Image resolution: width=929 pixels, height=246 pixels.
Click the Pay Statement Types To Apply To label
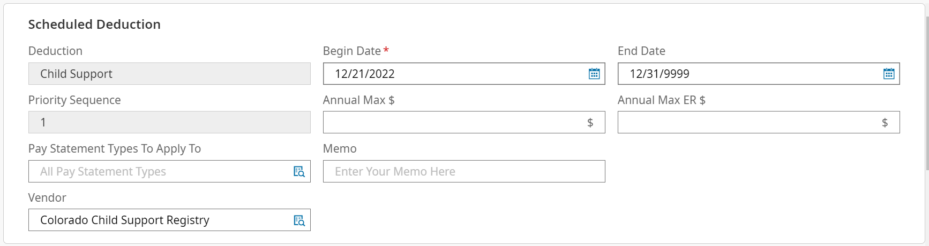(115, 149)
